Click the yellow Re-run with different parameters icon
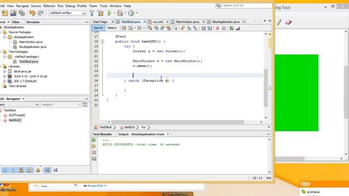The image size is (349, 196). pos(94,146)
